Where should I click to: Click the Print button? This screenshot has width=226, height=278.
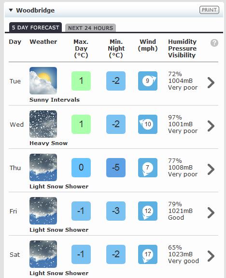209,10
